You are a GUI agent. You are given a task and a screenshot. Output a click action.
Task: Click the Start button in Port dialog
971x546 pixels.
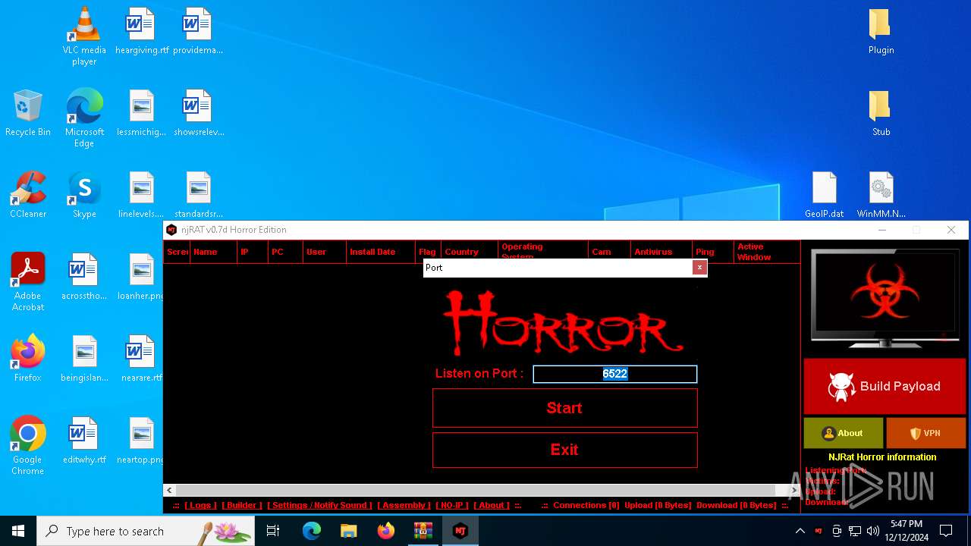(564, 408)
